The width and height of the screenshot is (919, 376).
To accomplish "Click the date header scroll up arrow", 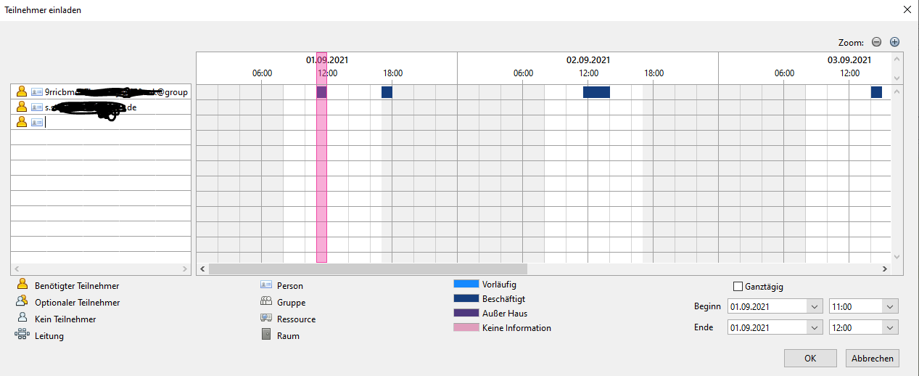I will (897, 60).
